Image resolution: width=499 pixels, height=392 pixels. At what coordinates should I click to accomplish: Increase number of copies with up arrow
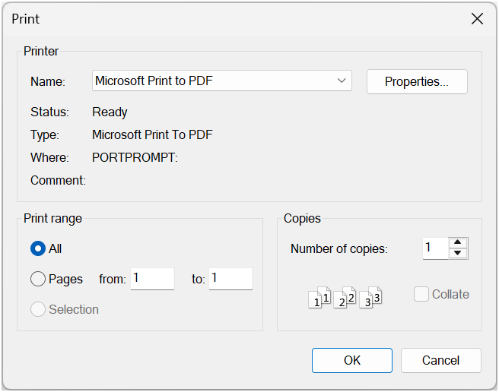point(458,243)
